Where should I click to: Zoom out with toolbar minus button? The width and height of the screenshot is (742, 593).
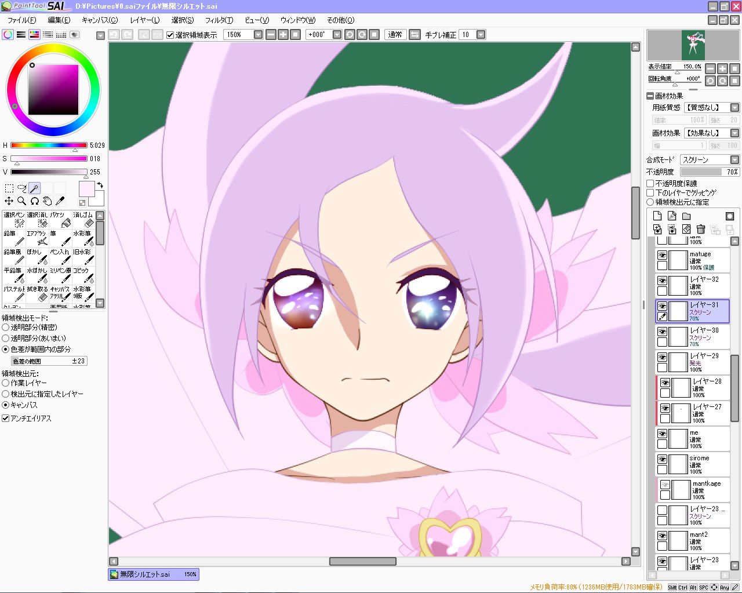(271, 35)
